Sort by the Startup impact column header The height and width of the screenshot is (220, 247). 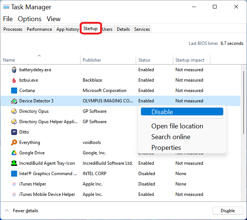(191, 60)
